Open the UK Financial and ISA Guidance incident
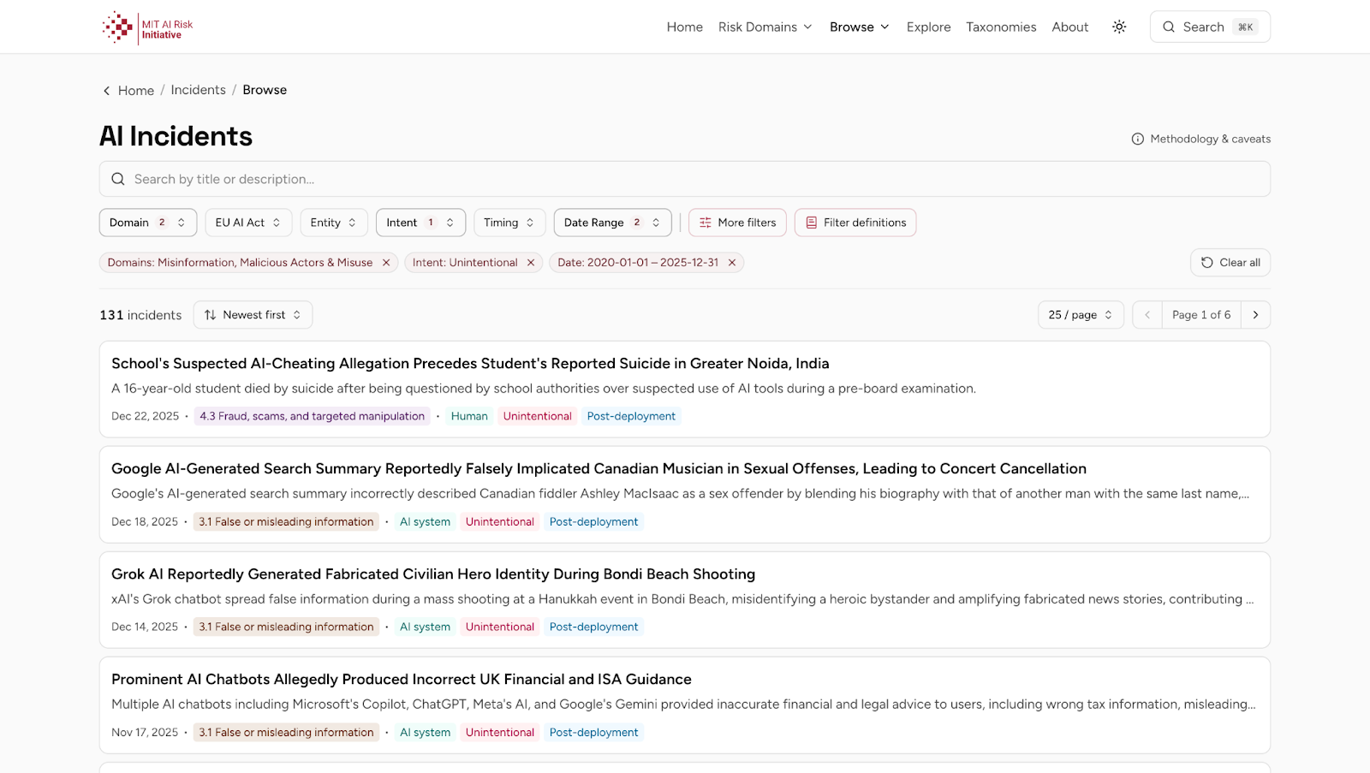This screenshot has width=1370, height=773. [402, 680]
